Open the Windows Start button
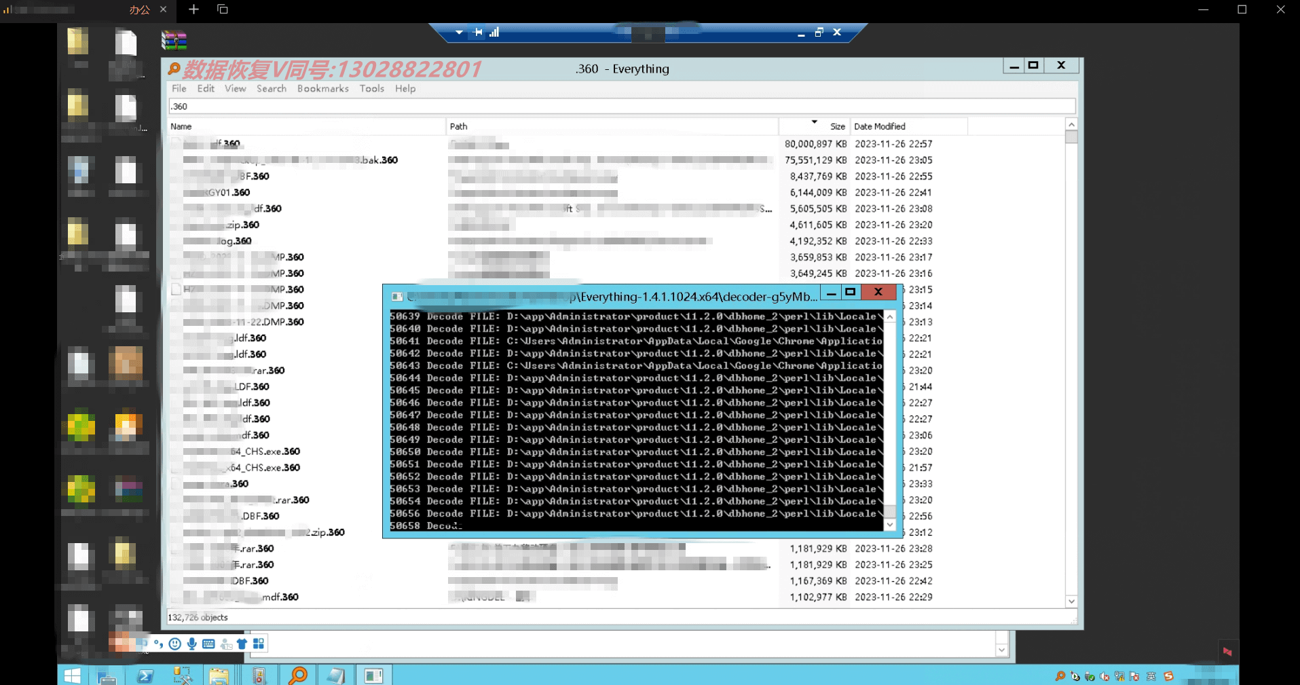This screenshot has height=685, width=1300. (72, 675)
